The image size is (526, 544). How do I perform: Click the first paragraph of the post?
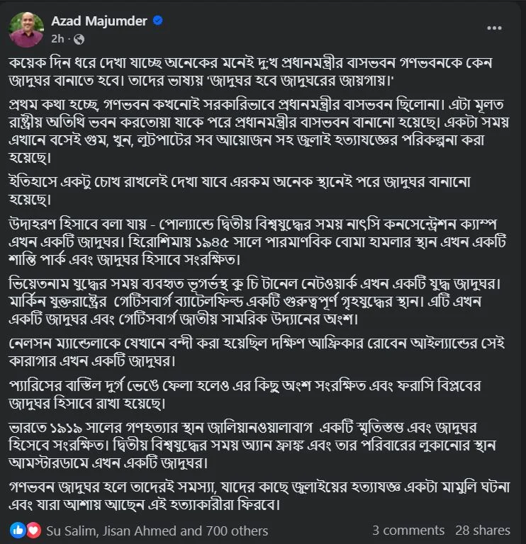pyautogui.click(x=262, y=70)
